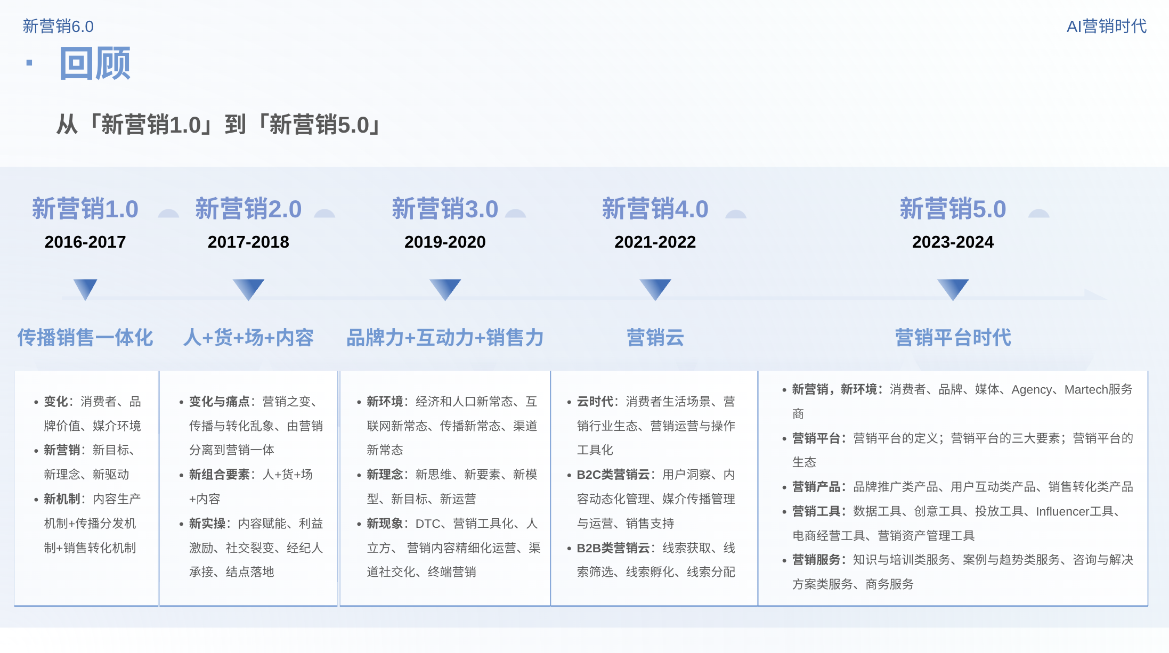
Task: Click the 传播销售一体化 subtitle
Action: pyautogui.click(x=85, y=338)
